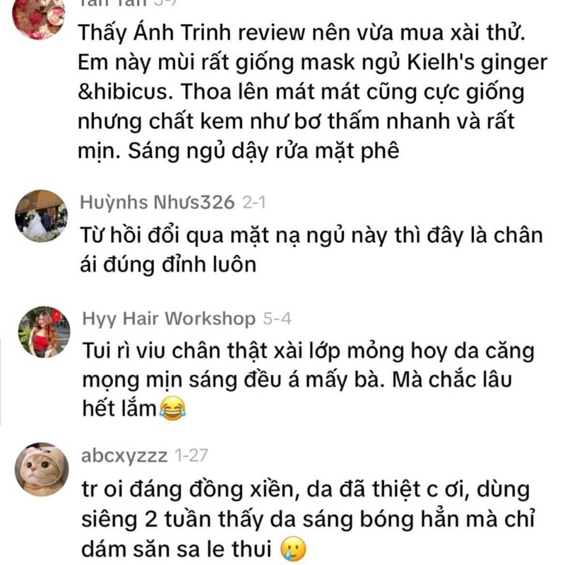Image resolution: width=565 pixels, height=565 pixels.
Task: Select the comment starting "Tui rì viu chân thật"
Action: click(309, 380)
